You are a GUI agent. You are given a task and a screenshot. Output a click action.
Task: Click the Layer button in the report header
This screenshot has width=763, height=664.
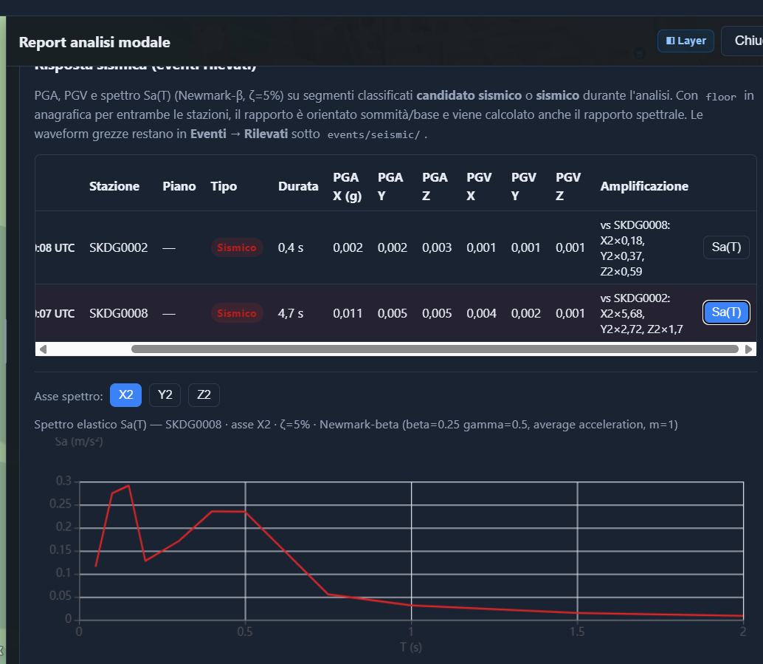686,41
